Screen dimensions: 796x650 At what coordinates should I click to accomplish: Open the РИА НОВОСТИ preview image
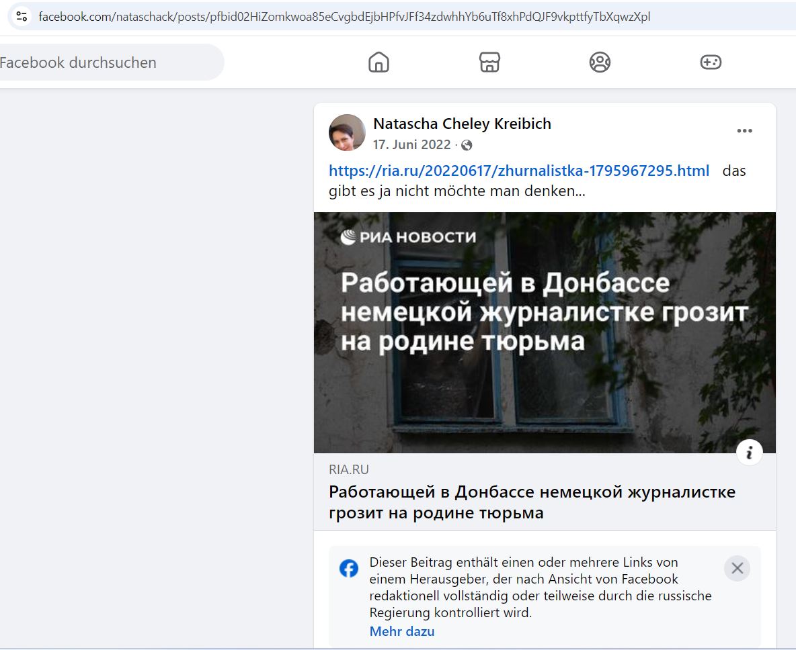pyautogui.click(x=545, y=332)
